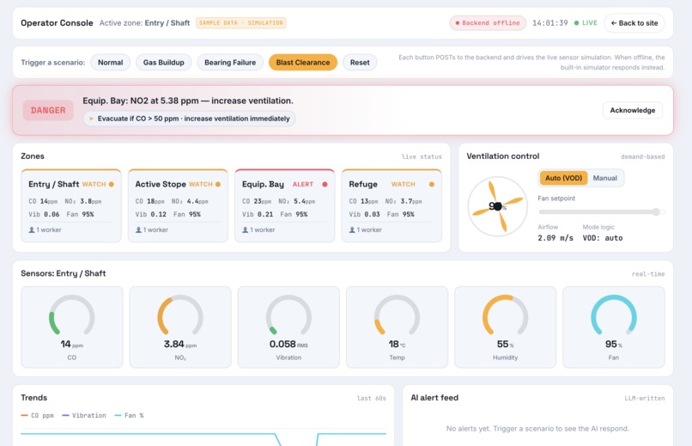This screenshot has width=692, height=446.
Task: Click the orange status dot on Entry / Shaft
Action: (x=112, y=184)
